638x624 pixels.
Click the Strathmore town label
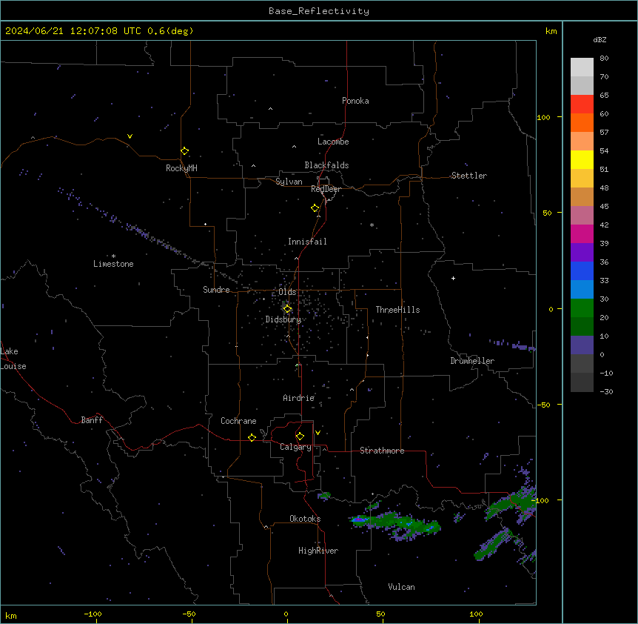[382, 451]
